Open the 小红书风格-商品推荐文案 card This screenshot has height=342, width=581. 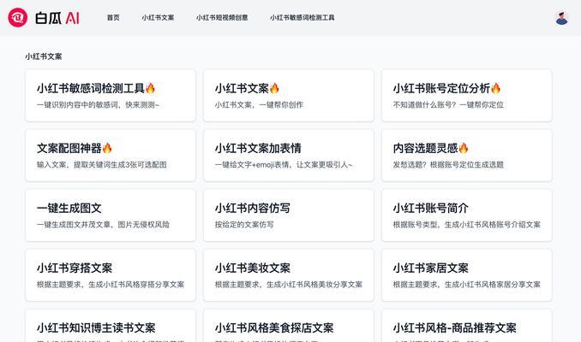[466, 326]
